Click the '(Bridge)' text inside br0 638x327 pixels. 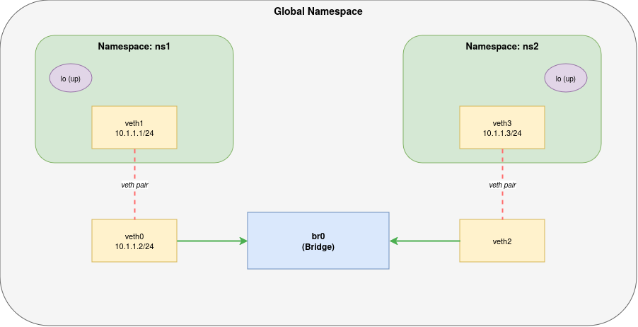(318, 248)
